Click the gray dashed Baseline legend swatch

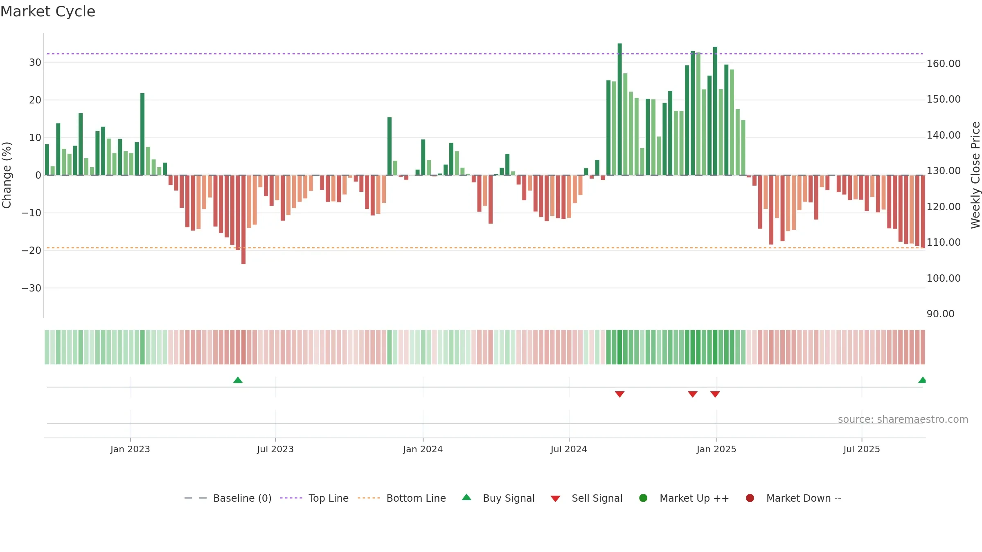click(x=196, y=498)
